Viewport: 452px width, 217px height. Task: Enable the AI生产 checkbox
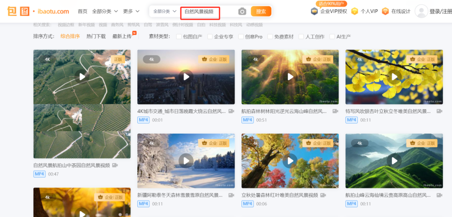point(332,36)
